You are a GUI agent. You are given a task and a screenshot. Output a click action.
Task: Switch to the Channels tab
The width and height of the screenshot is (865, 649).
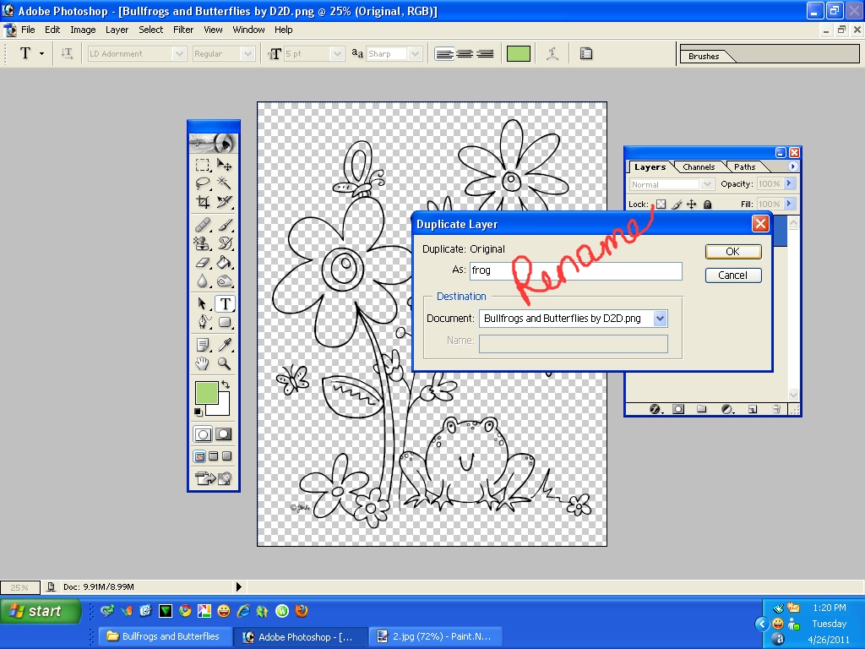[x=699, y=166]
